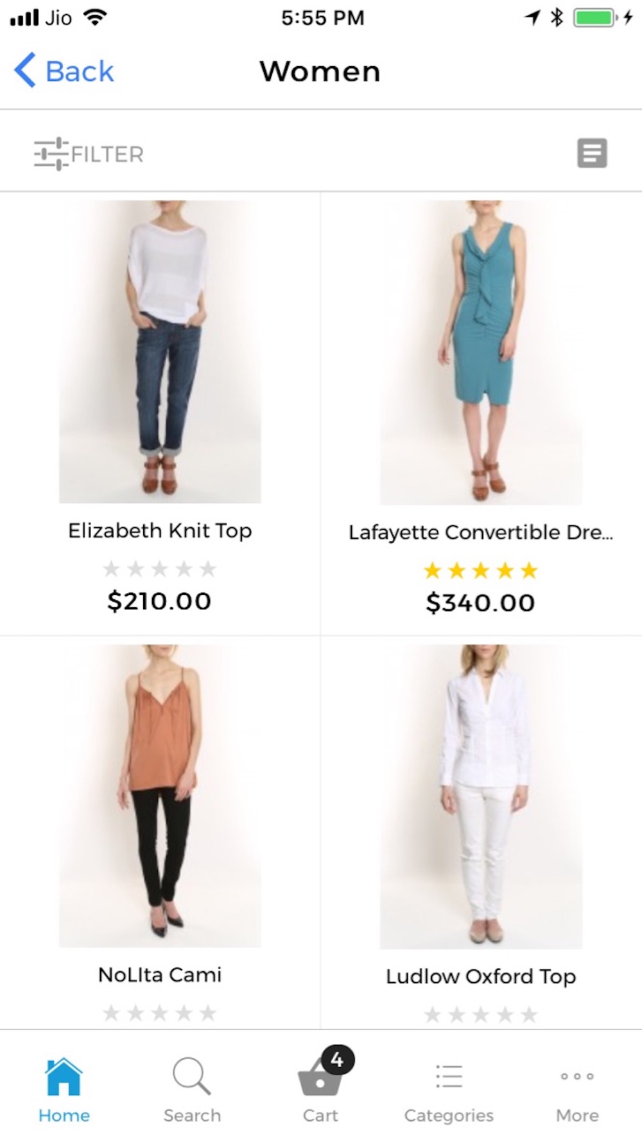Tap the $340.00 price label
642x1142 pixels.
point(480,602)
